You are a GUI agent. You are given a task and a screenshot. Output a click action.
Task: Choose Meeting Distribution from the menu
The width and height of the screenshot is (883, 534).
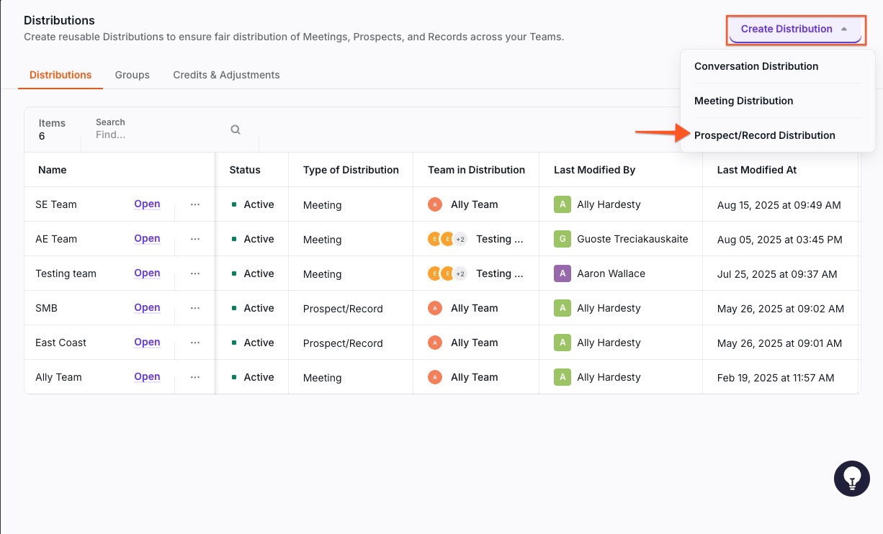(x=743, y=101)
